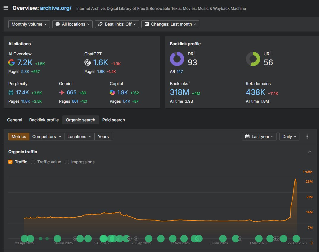Viewport: 319px width, 252px height.
Task: Open the Last year date range dropdown
Action: [259, 137]
